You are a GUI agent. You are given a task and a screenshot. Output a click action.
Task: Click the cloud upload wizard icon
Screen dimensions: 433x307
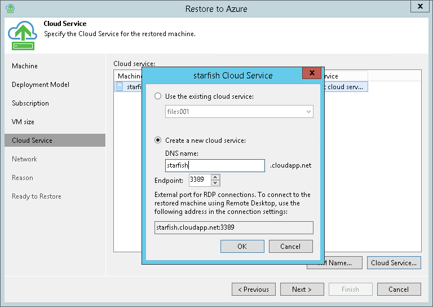pos(23,36)
